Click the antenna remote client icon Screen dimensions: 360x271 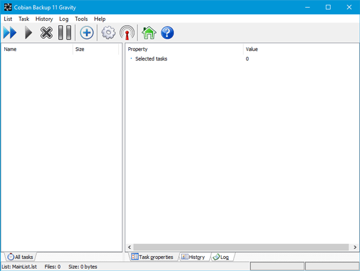127,32
